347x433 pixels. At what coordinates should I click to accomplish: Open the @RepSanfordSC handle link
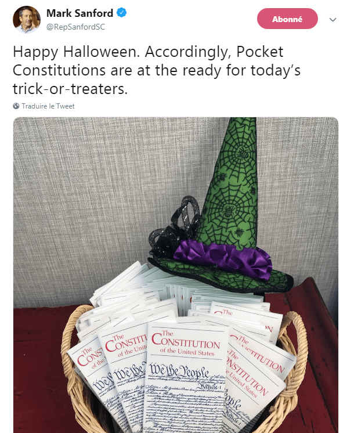click(x=75, y=27)
